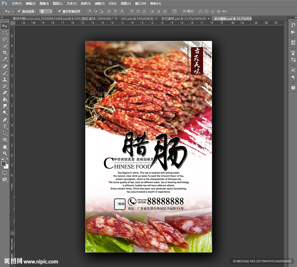Open the Actions panel play icon
This screenshot has height=267, width=297.
coord(293,32)
